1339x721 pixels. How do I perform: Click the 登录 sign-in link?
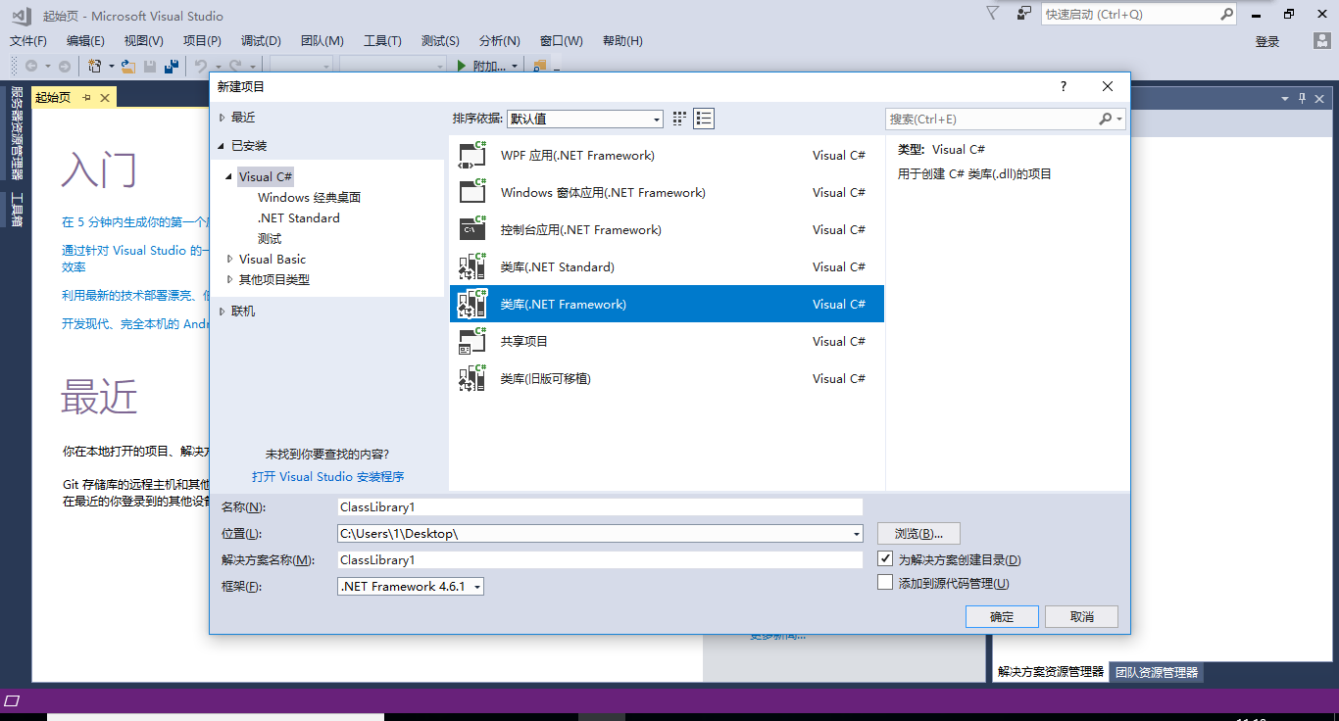(x=1267, y=41)
